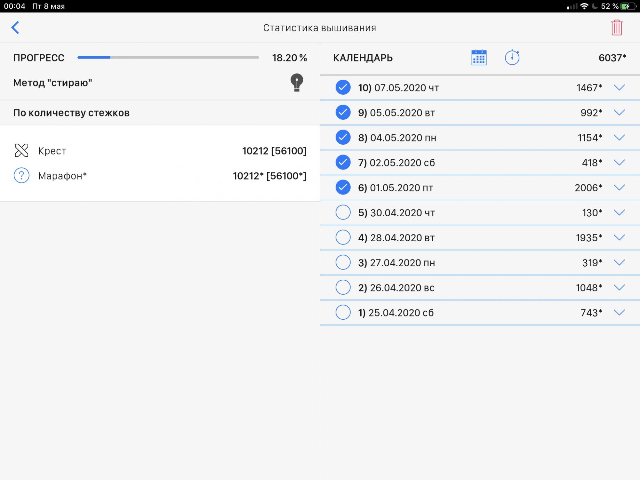Tap the stopwatch timer icon
The height and width of the screenshot is (480, 640).
[512, 58]
